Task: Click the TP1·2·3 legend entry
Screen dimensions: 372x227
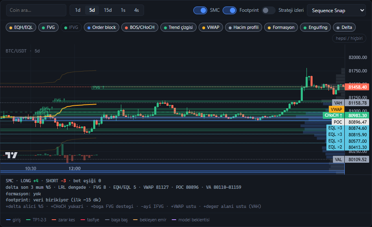Action: 36,220
